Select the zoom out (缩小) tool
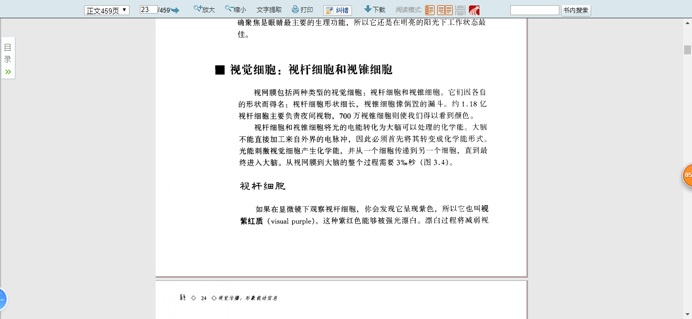 (x=235, y=9)
